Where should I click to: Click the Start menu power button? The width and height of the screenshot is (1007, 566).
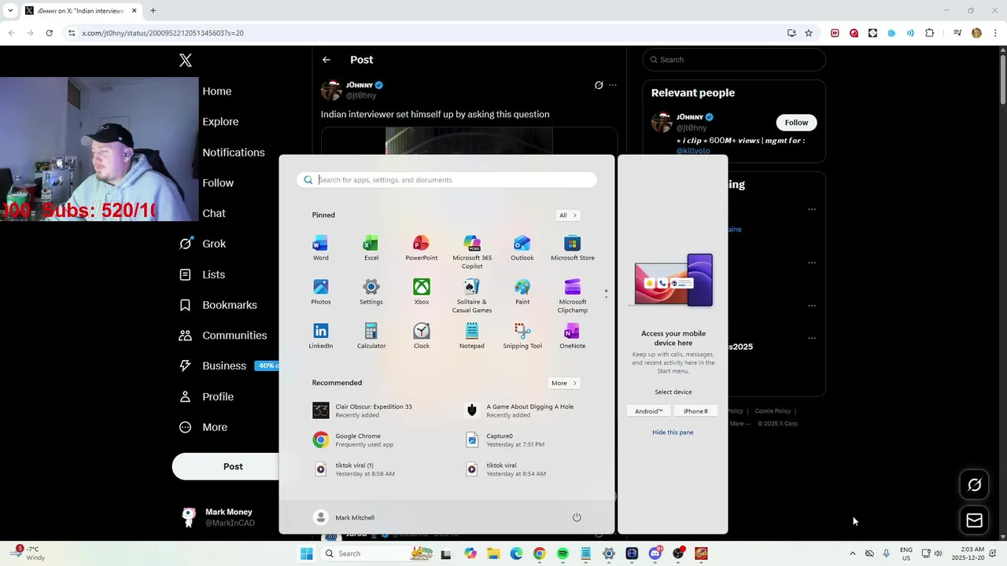pyautogui.click(x=577, y=517)
